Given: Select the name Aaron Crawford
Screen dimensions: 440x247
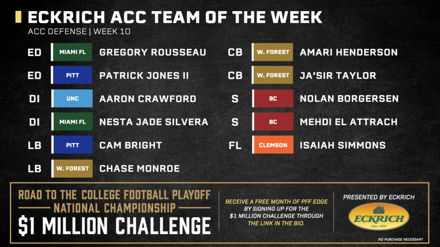Looking at the screenshot, I should (148, 99).
